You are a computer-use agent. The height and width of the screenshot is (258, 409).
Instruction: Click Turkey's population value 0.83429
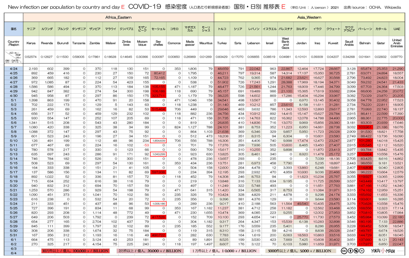pyautogui.click(x=222, y=57)
